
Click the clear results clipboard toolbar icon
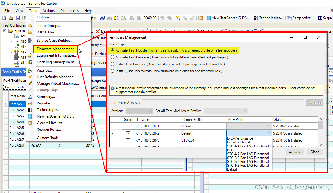click(x=200, y=18)
